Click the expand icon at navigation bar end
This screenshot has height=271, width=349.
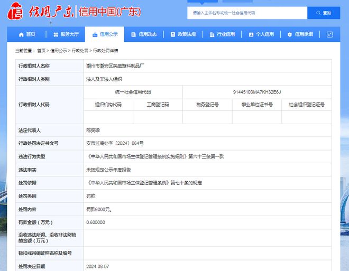point(329,34)
